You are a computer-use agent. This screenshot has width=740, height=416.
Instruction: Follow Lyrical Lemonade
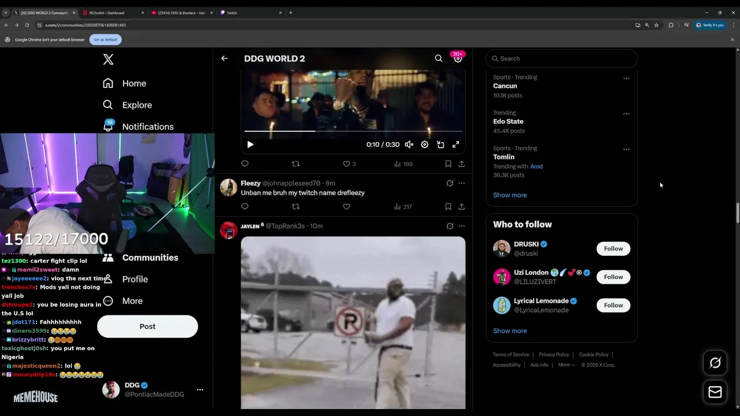(x=613, y=305)
